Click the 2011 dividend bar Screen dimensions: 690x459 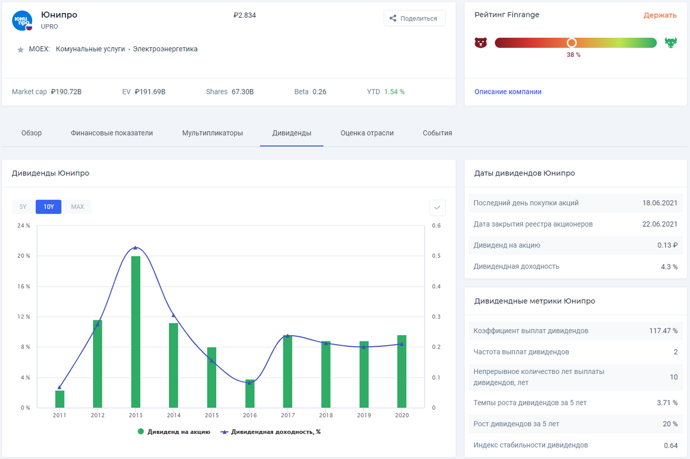point(60,399)
